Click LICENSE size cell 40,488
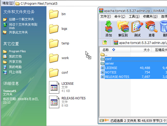Image resolution: width=167 pixels, height=126 pixels. pos(145,68)
